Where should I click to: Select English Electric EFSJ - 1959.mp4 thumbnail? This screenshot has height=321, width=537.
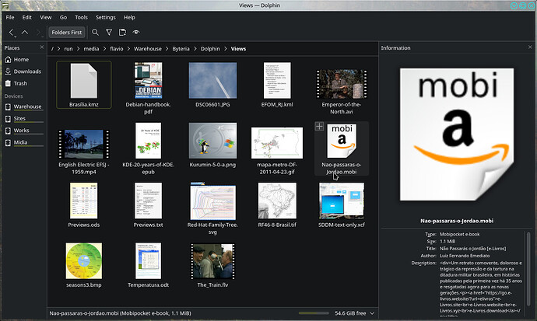click(84, 144)
